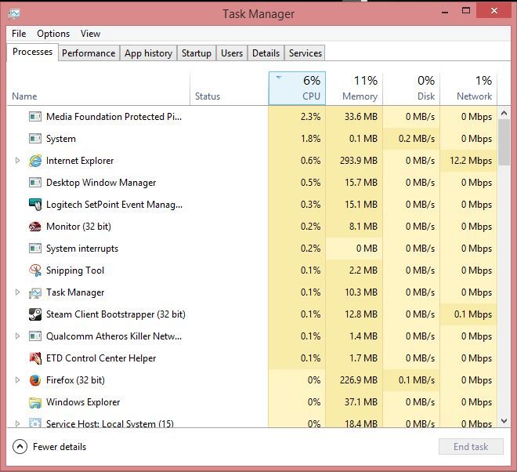
Task: Select the 'ETD Control Center Helper' row name
Action: point(101,358)
